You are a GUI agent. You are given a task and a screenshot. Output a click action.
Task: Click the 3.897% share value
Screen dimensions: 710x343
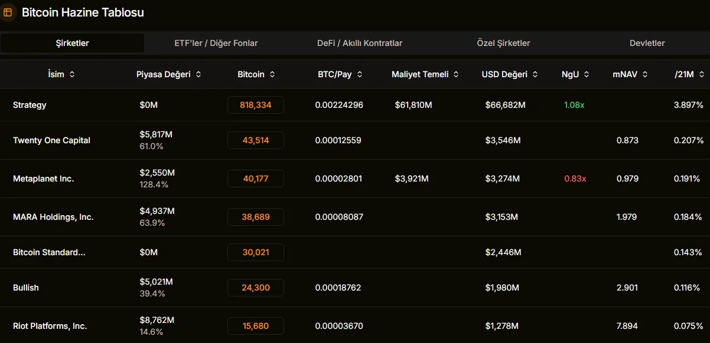[689, 105]
